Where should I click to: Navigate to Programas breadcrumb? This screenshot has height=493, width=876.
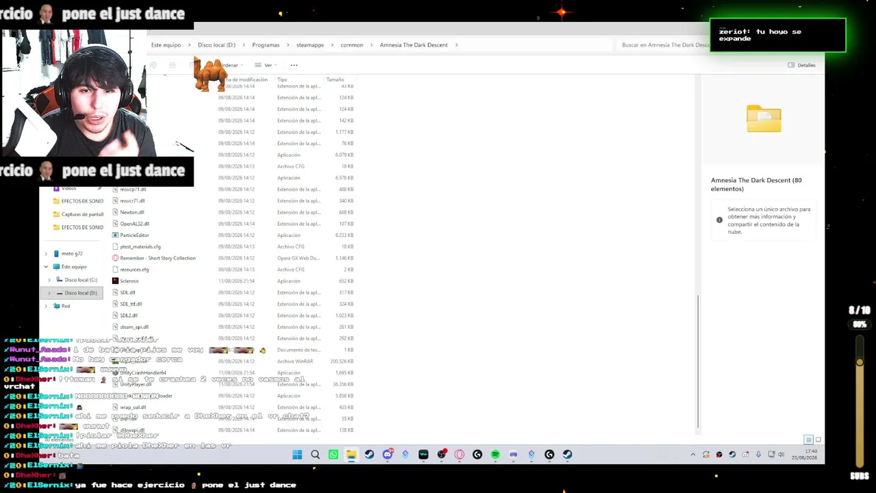[266, 45]
